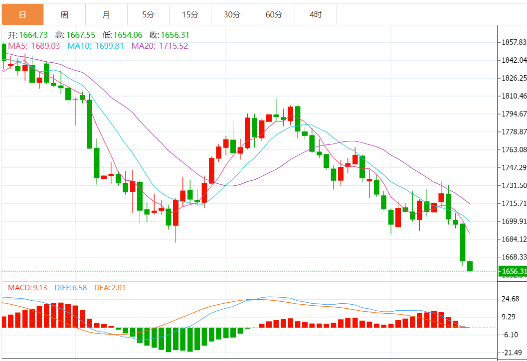Click the 1747.29 price axis label

pyautogui.click(x=514, y=168)
